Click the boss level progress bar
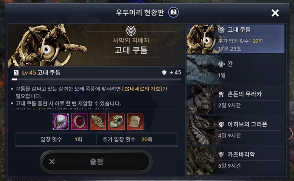This screenshot has height=181, width=294. 96,79
